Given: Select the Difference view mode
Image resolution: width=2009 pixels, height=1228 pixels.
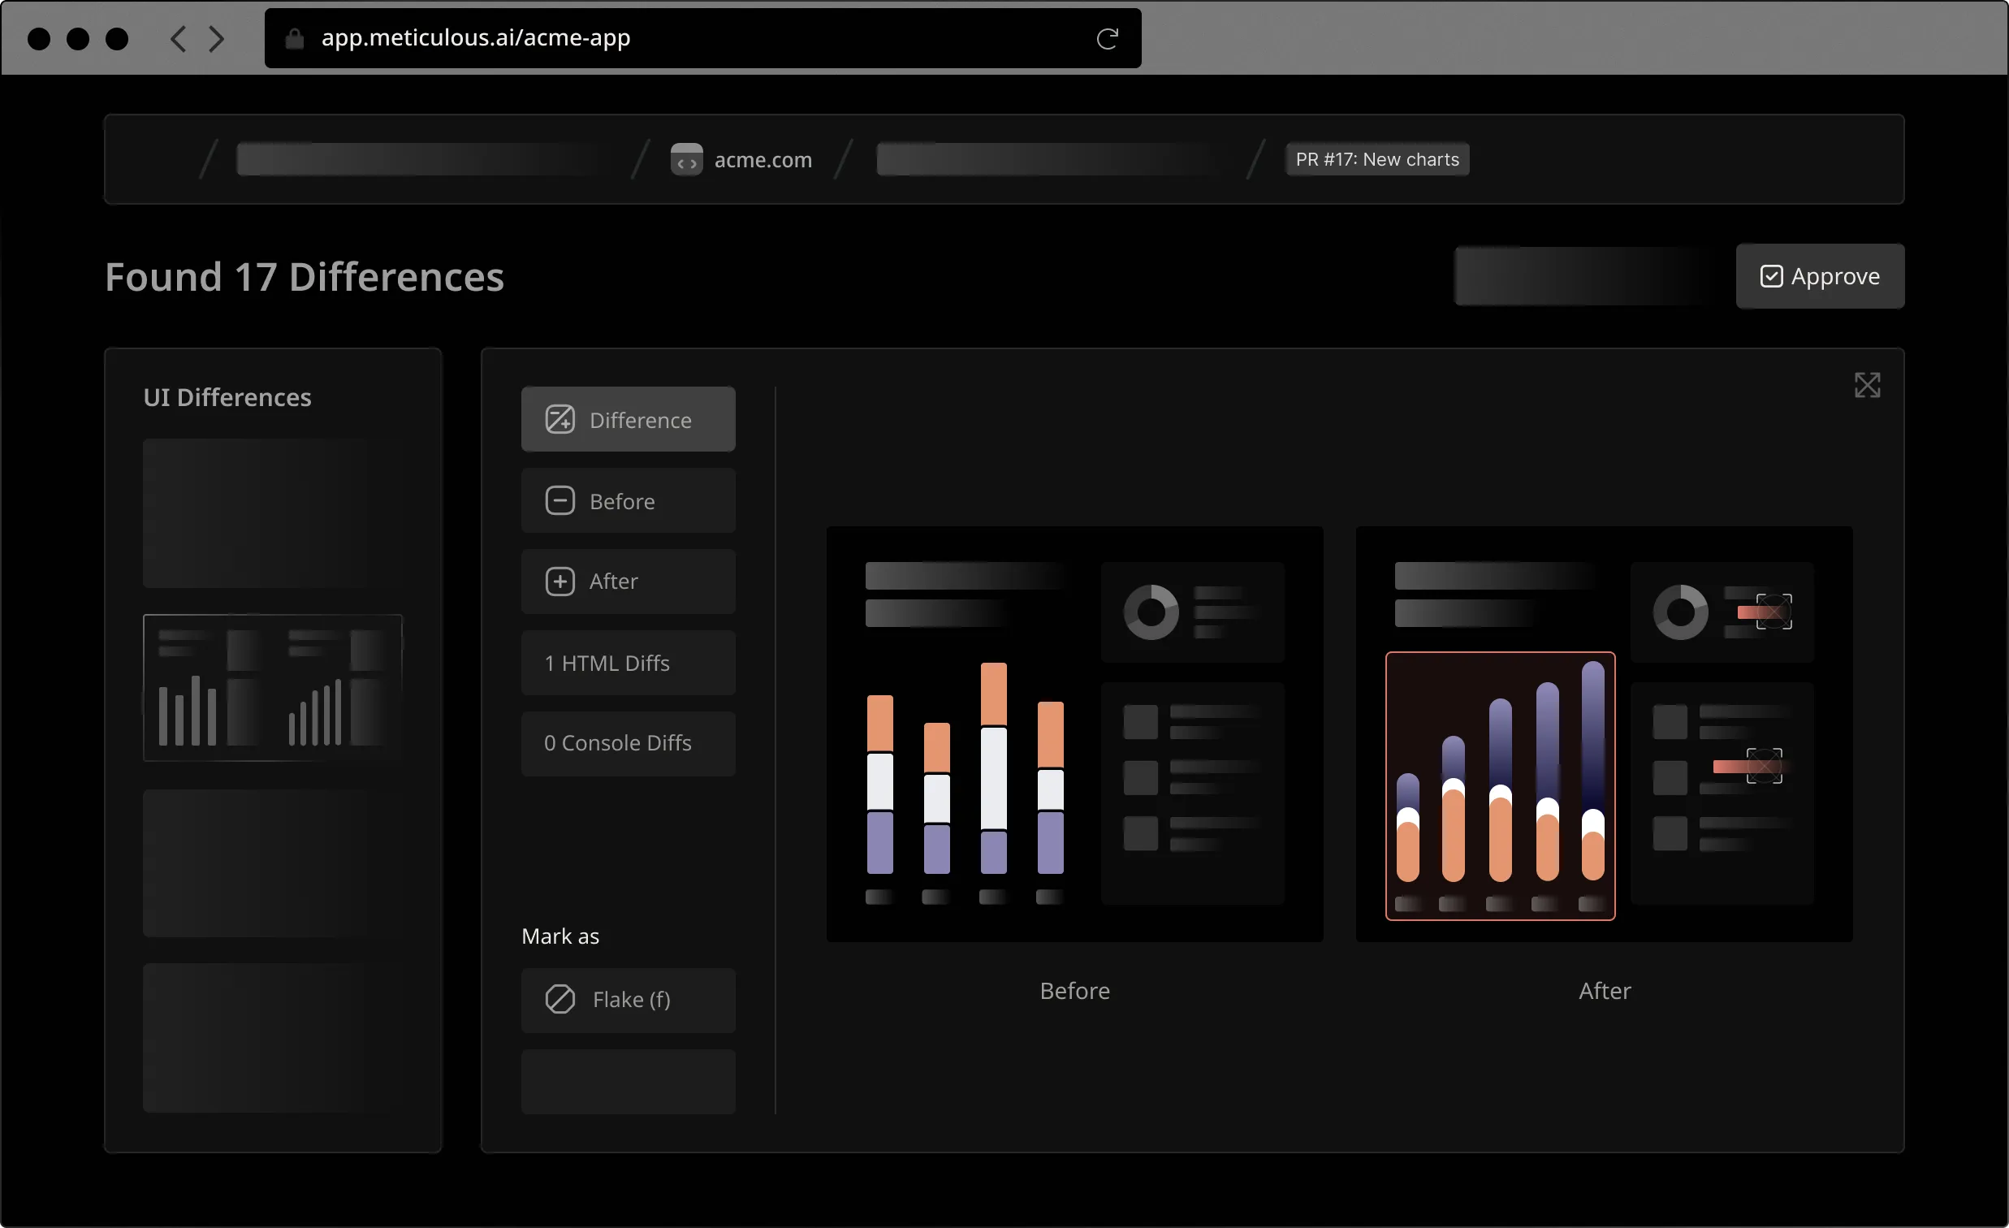Looking at the screenshot, I should click(628, 419).
